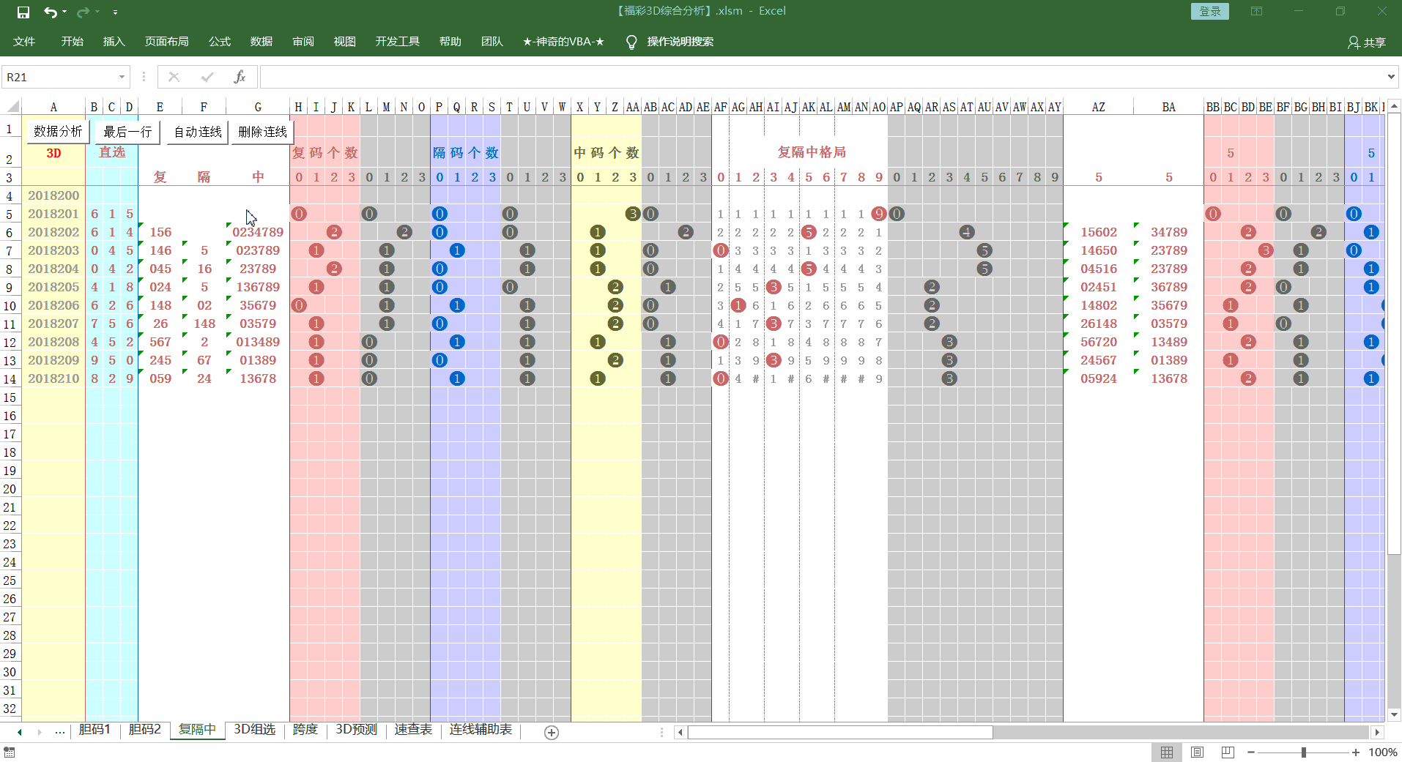The height and width of the screenshot is (762, 1402).
Task: Click cell with text 2018205
Action: (x=53, y=287)
